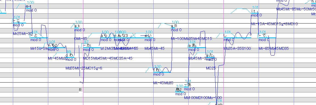Click flags text "Mt-100Mb35Mr45MC15"

coord(191,39)
